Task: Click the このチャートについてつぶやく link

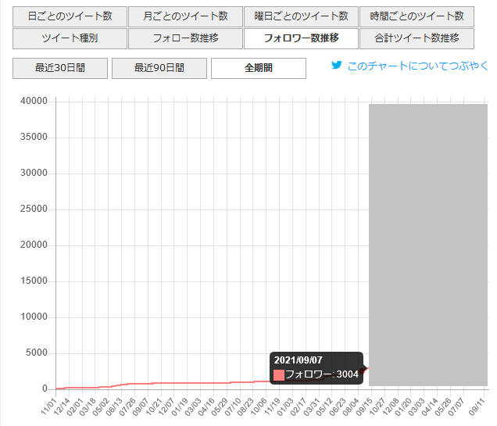Action: coord(417,66)
